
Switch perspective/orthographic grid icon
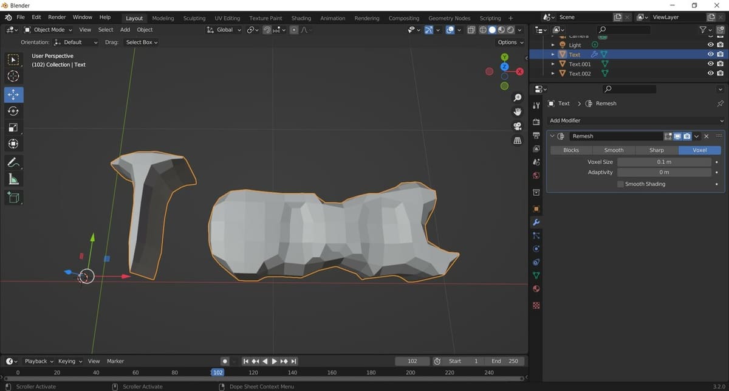518,140
